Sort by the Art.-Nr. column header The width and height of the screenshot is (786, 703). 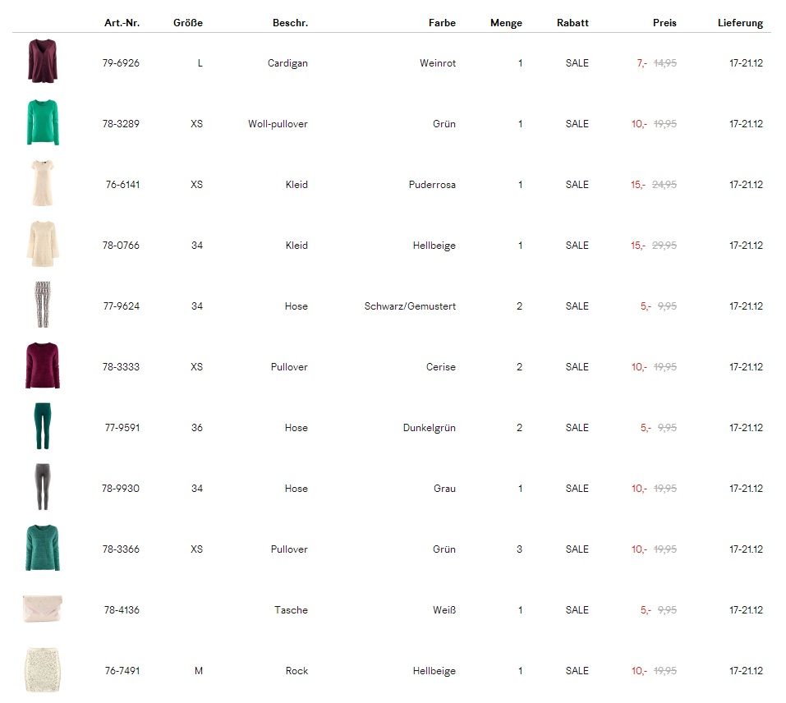click(x=122, y=23)
